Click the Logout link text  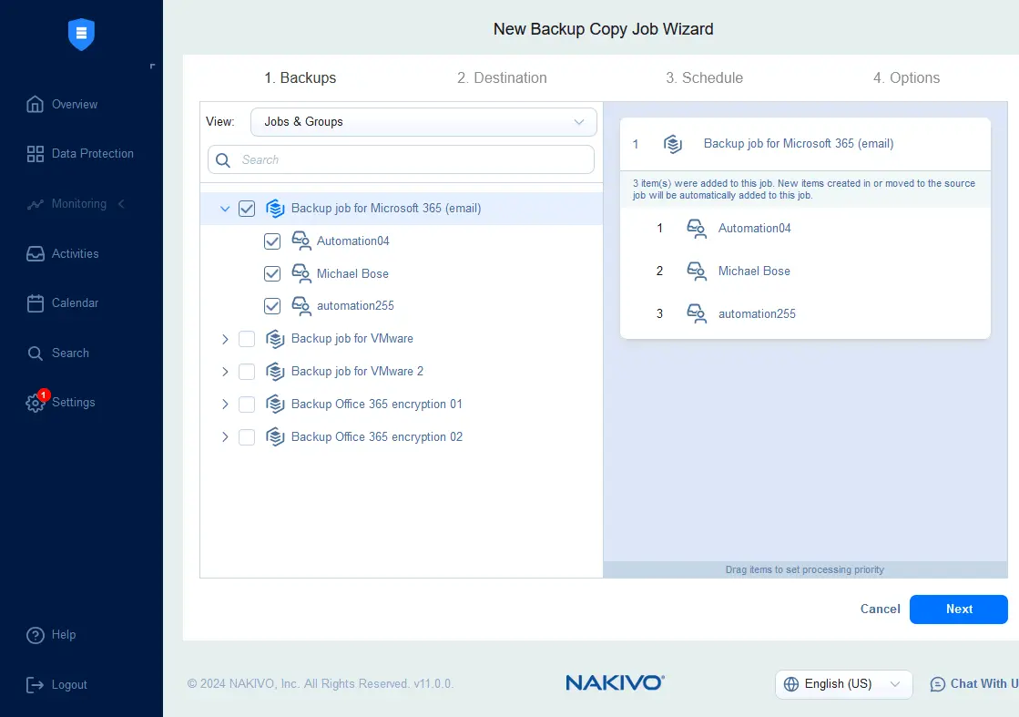tap(69, 684)
